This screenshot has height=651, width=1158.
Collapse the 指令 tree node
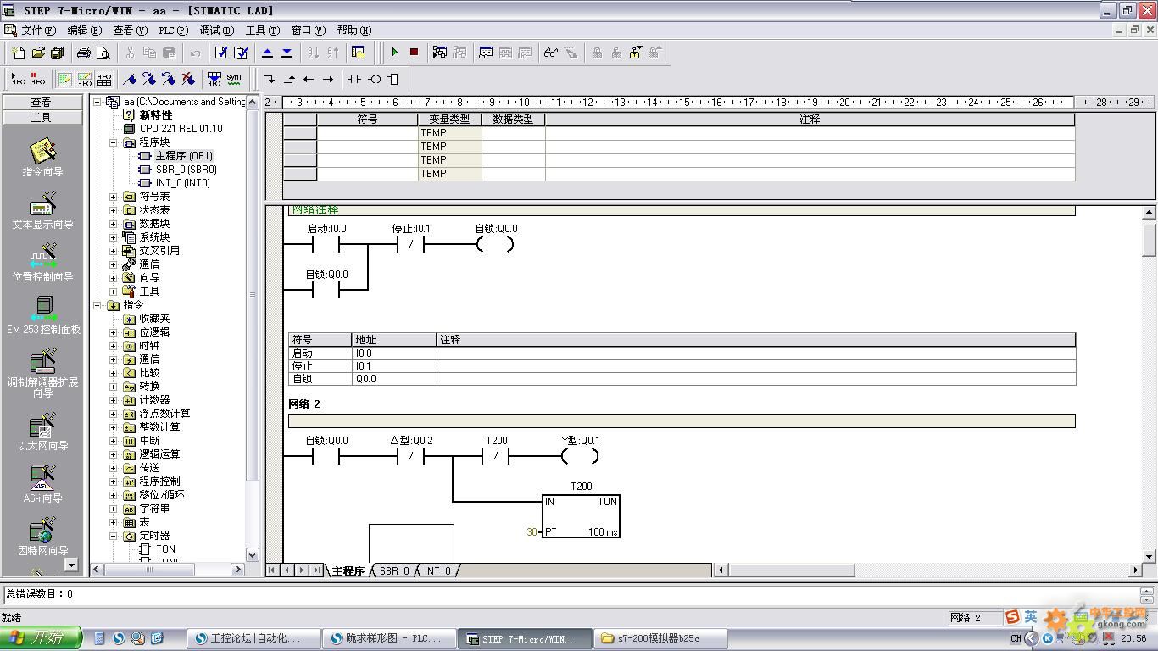click(97, 305)
